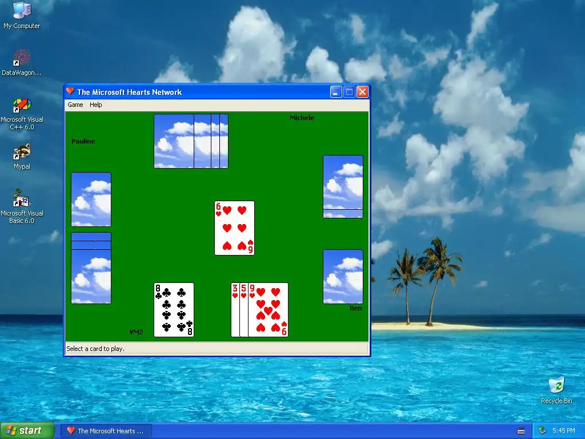Click the lower-left face-down card stack
Image resolution: width=585 pixels, height=439 pixels.
tap(91, 268)
